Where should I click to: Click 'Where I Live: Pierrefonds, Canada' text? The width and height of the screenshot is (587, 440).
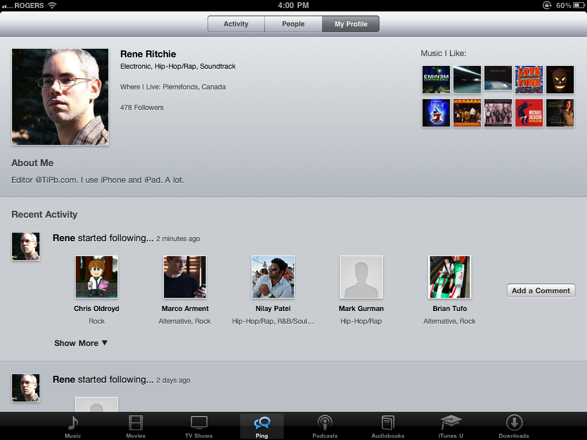coord(173,87)
